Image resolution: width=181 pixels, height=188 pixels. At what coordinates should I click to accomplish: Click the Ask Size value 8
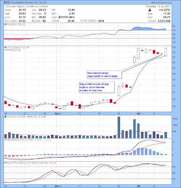pos(45,14)
